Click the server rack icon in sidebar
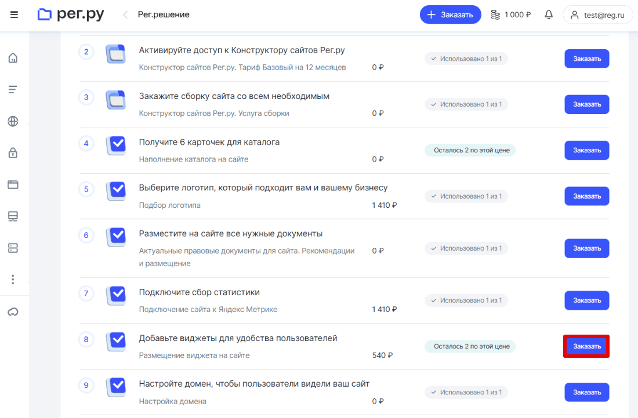638x418 pixels. click(13, 248)
